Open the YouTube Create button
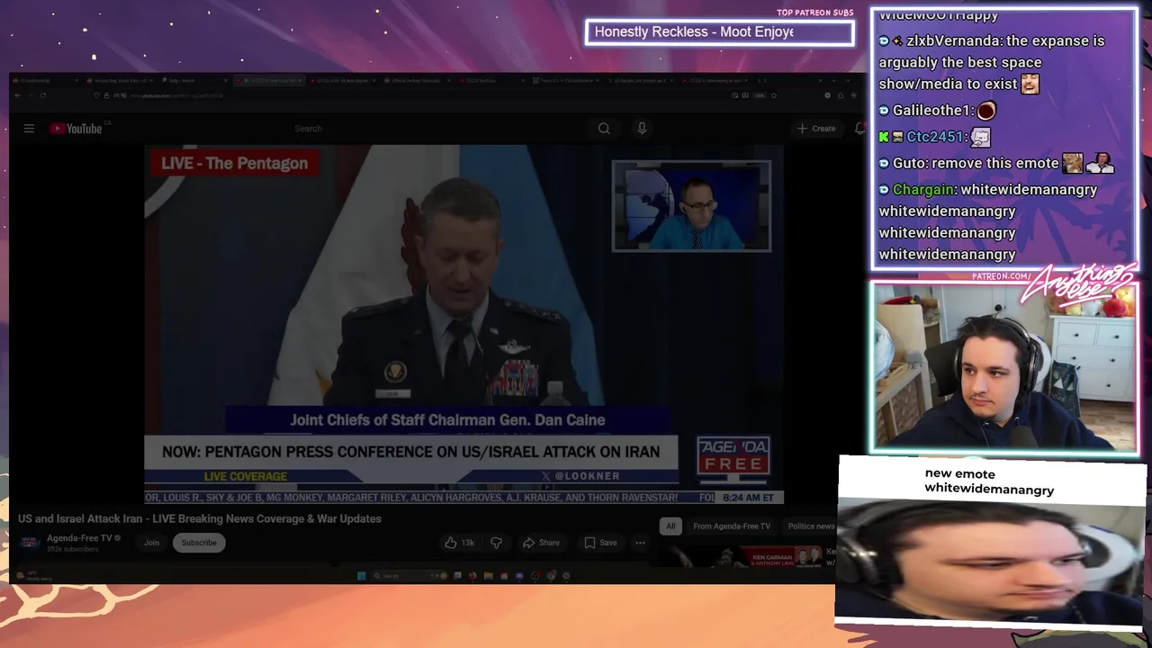Image resolution: width=1152 pixels, height=648 pixels. point(816,129)
